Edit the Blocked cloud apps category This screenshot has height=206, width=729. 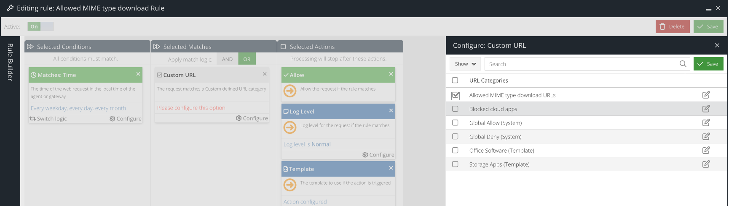[706, 109]
